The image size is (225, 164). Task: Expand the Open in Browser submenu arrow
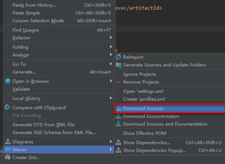tap(111, 81)
